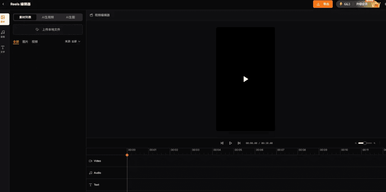Image resolution: width=386 pixels, height=192 pixels.
Task: Click 升级会员 upgrade membership link
Action: pyautogui.click(x=362, y=4)
